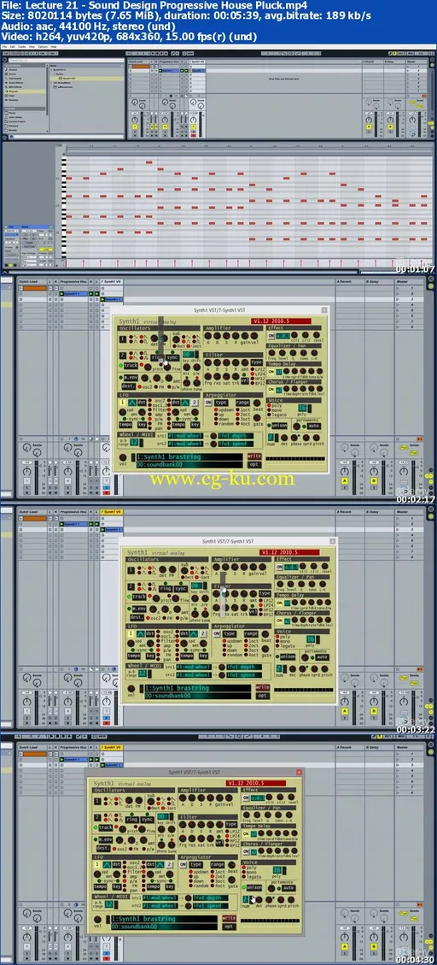Click the browser search field in frame 00:01:07
Viewport: 437px width, 965px height.
coord(67,61)
